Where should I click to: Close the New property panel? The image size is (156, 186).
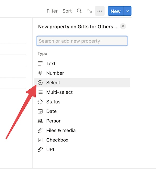click(x=123, y=26)
